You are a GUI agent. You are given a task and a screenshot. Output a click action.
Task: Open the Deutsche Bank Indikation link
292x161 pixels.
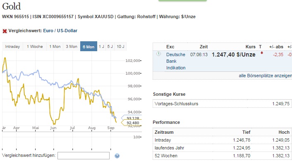(176, 61)
